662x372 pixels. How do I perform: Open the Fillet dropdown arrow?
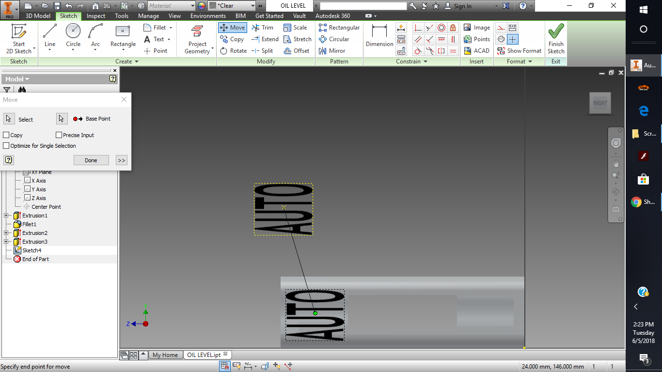click(171, 28)
